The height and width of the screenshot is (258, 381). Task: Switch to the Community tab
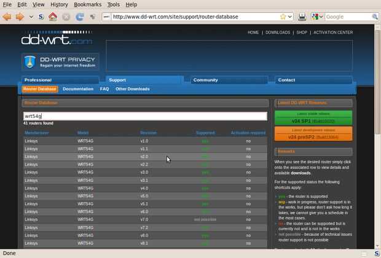229,80
